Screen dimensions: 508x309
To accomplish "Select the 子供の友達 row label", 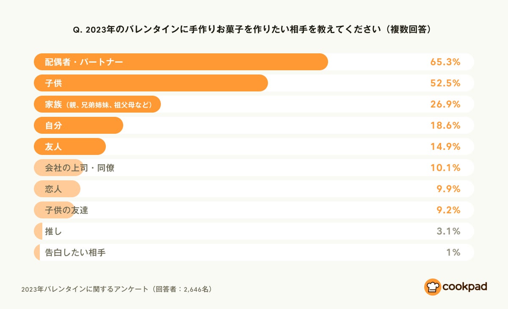I will pyautogui.click(x=66, y=210).
